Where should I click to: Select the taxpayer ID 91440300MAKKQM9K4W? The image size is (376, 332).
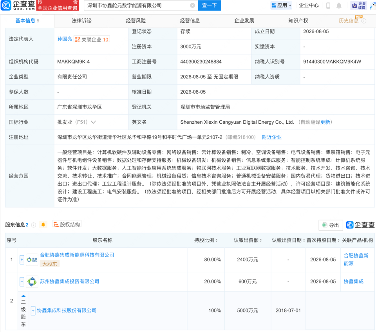click(332, 61)
